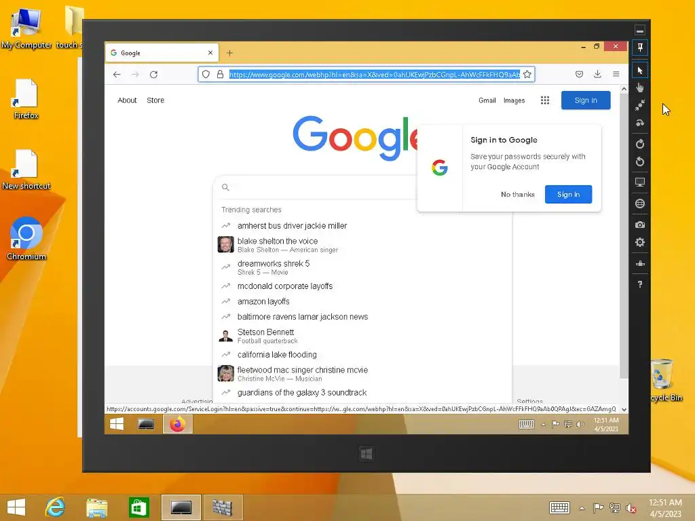Screen dimensions: 695x521
Task: Open Google apps grid menu
Action: click(x=545, y=100)
